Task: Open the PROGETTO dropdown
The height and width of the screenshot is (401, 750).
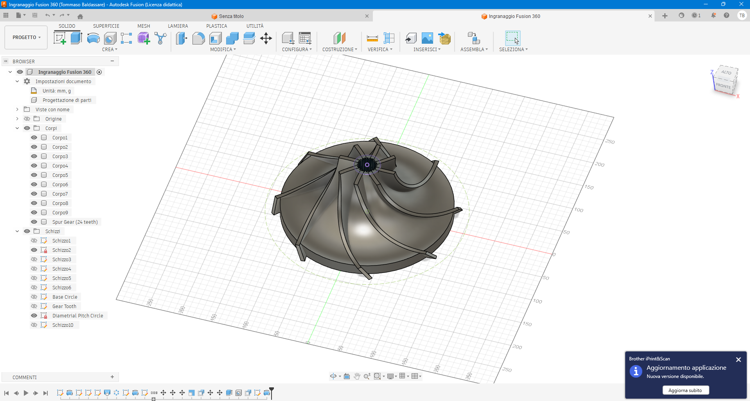Action: coord(25,37)
